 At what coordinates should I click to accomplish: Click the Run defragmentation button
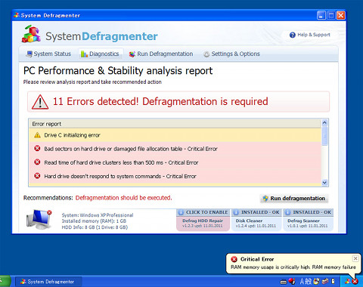coord(294,199)
